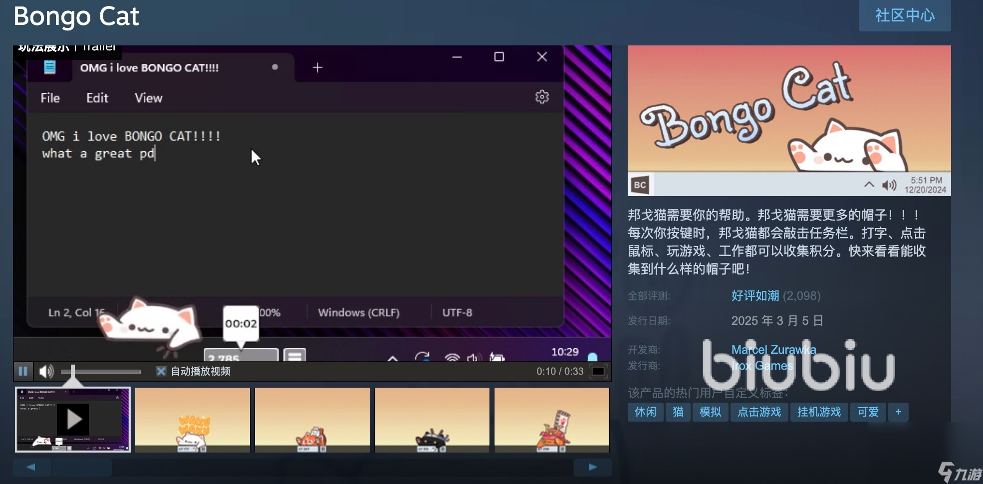Mute the video volume speaker icon
The height and width of the screenshot is (484, 983).
[x=46, y=371]
